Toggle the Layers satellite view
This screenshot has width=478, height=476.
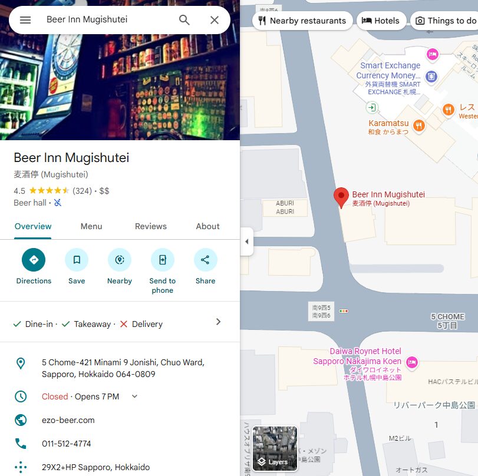tap(275, 449)
